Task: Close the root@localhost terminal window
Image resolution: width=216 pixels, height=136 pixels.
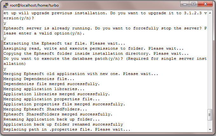Action: (x=205, y=4)
